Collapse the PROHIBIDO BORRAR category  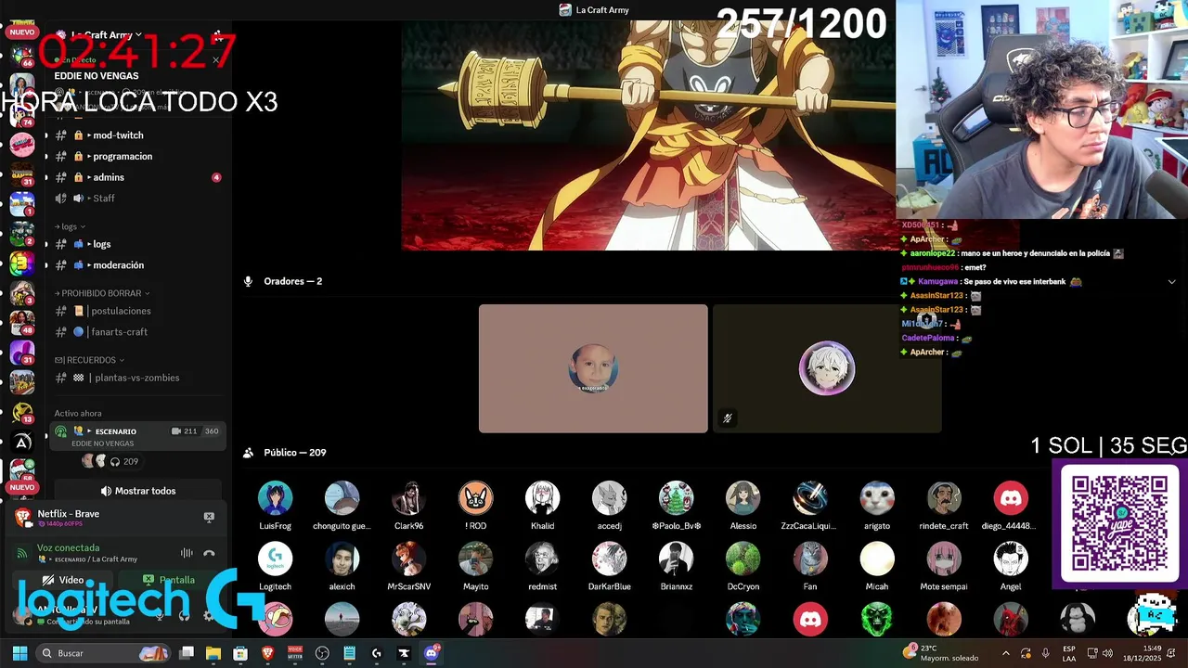pos(101,293)
